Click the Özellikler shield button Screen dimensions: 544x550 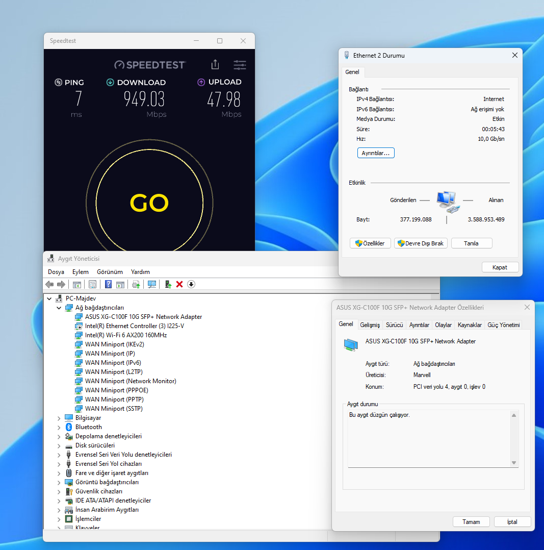tap(370, 243)
